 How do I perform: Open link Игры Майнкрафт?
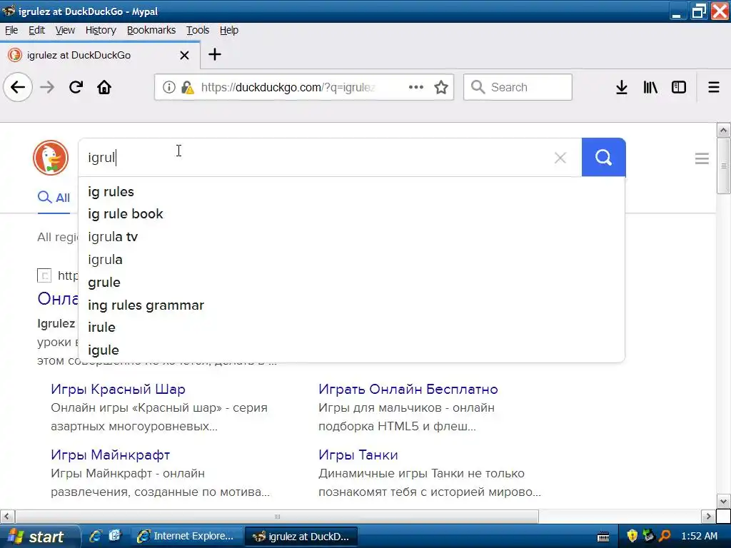pyautogui.click(x=111, y=455)
